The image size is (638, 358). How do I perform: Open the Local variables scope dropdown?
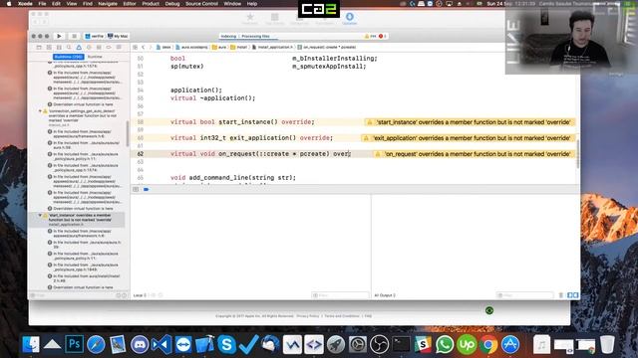[x=140, y=295]
